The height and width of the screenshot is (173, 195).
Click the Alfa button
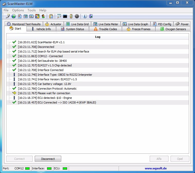click(159, 159)
